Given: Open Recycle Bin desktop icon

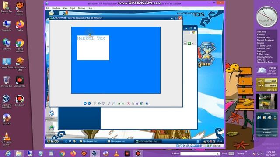Looking at the screenshot, I should pos(7,82).
